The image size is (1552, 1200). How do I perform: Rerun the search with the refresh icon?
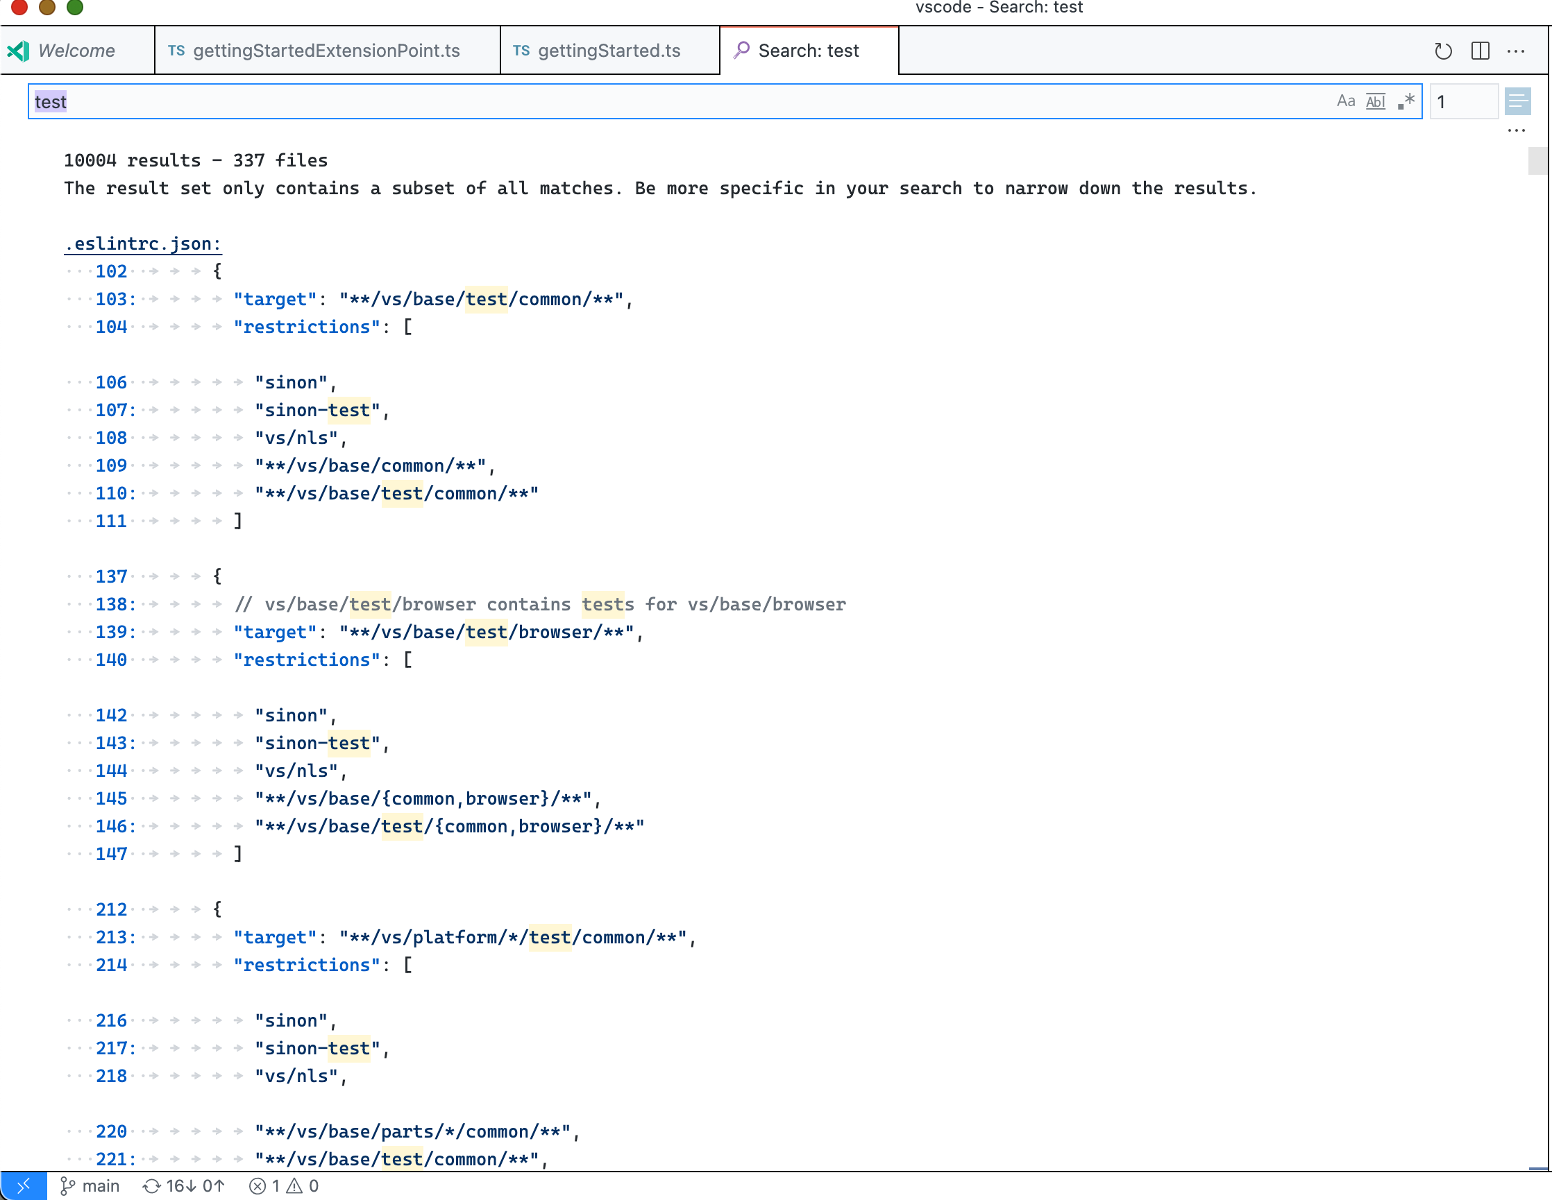[x=1443, y=51]
